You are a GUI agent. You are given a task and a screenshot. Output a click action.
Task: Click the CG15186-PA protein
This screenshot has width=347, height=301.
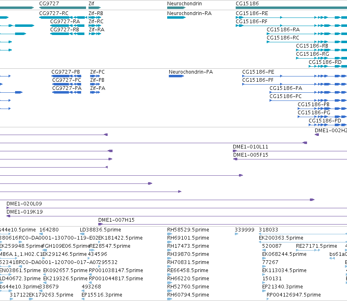click(x=286, y=88)
